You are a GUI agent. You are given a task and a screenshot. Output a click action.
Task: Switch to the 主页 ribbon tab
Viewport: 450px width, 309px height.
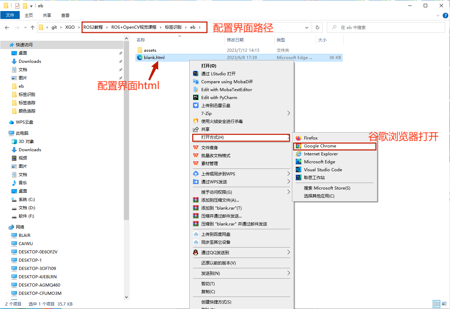29,15
